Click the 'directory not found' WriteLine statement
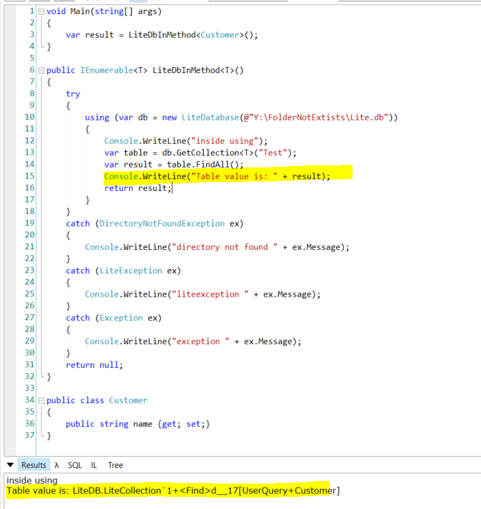 pos(217,247)
